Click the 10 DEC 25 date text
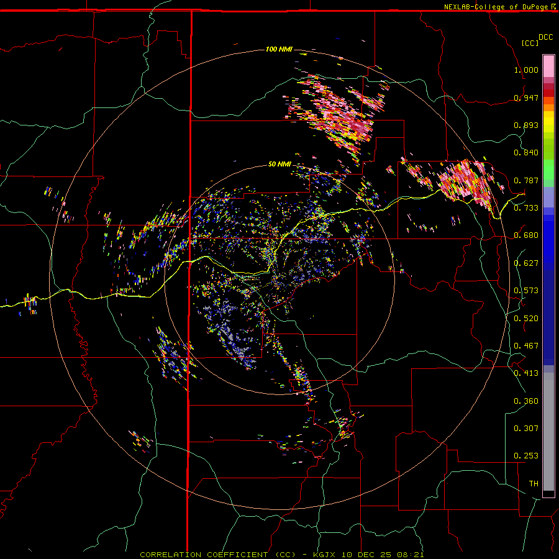559x559 pixels. tap(367, 555)
